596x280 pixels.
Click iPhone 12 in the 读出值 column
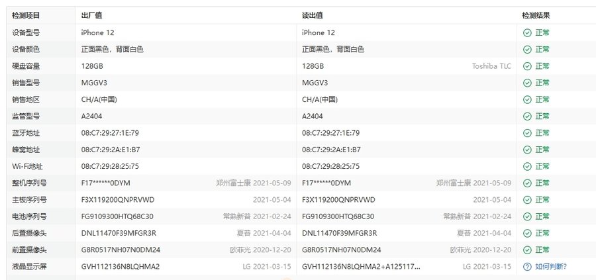click(x=319, y=32)
